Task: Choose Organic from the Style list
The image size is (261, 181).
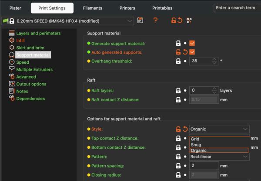Action: pos(219,150)
